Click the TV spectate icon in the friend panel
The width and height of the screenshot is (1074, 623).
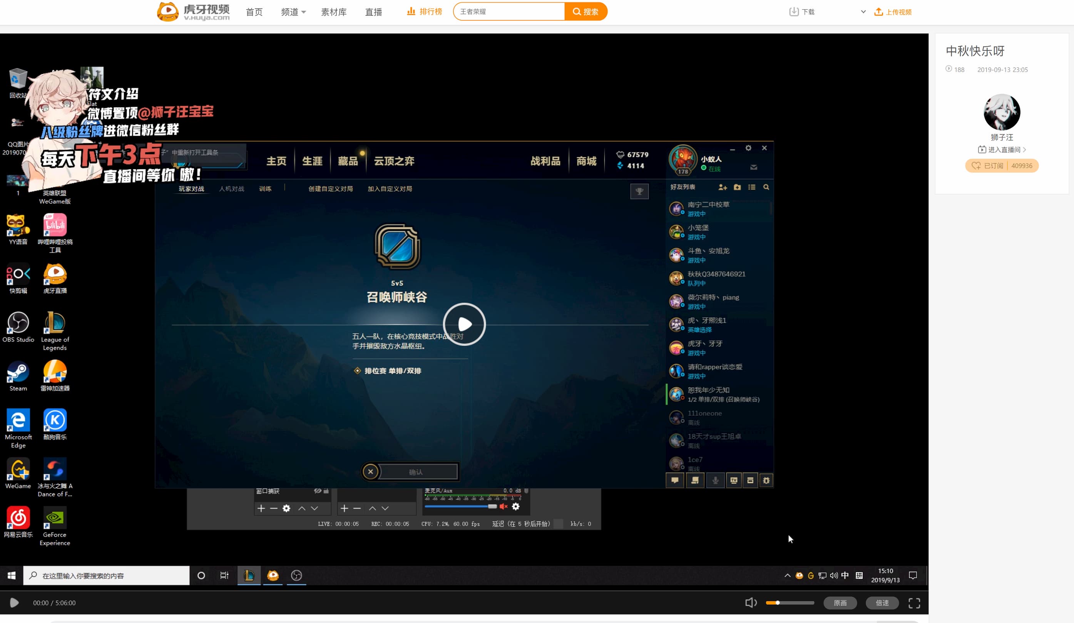pyautogui.click(x=734, y=480)
